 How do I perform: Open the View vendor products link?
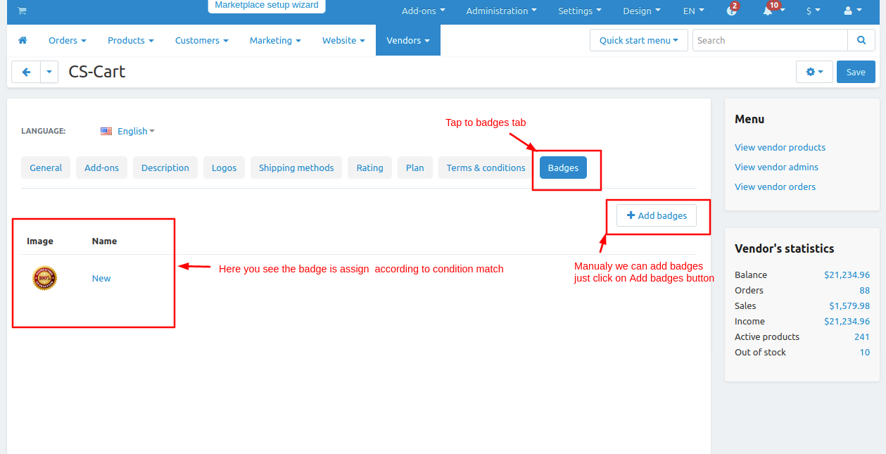[x=780, y=147]
